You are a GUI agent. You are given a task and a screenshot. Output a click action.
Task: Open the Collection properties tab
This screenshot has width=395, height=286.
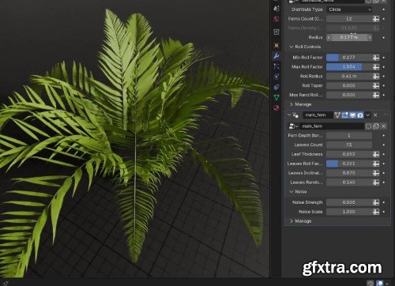(x=276, y=32)
